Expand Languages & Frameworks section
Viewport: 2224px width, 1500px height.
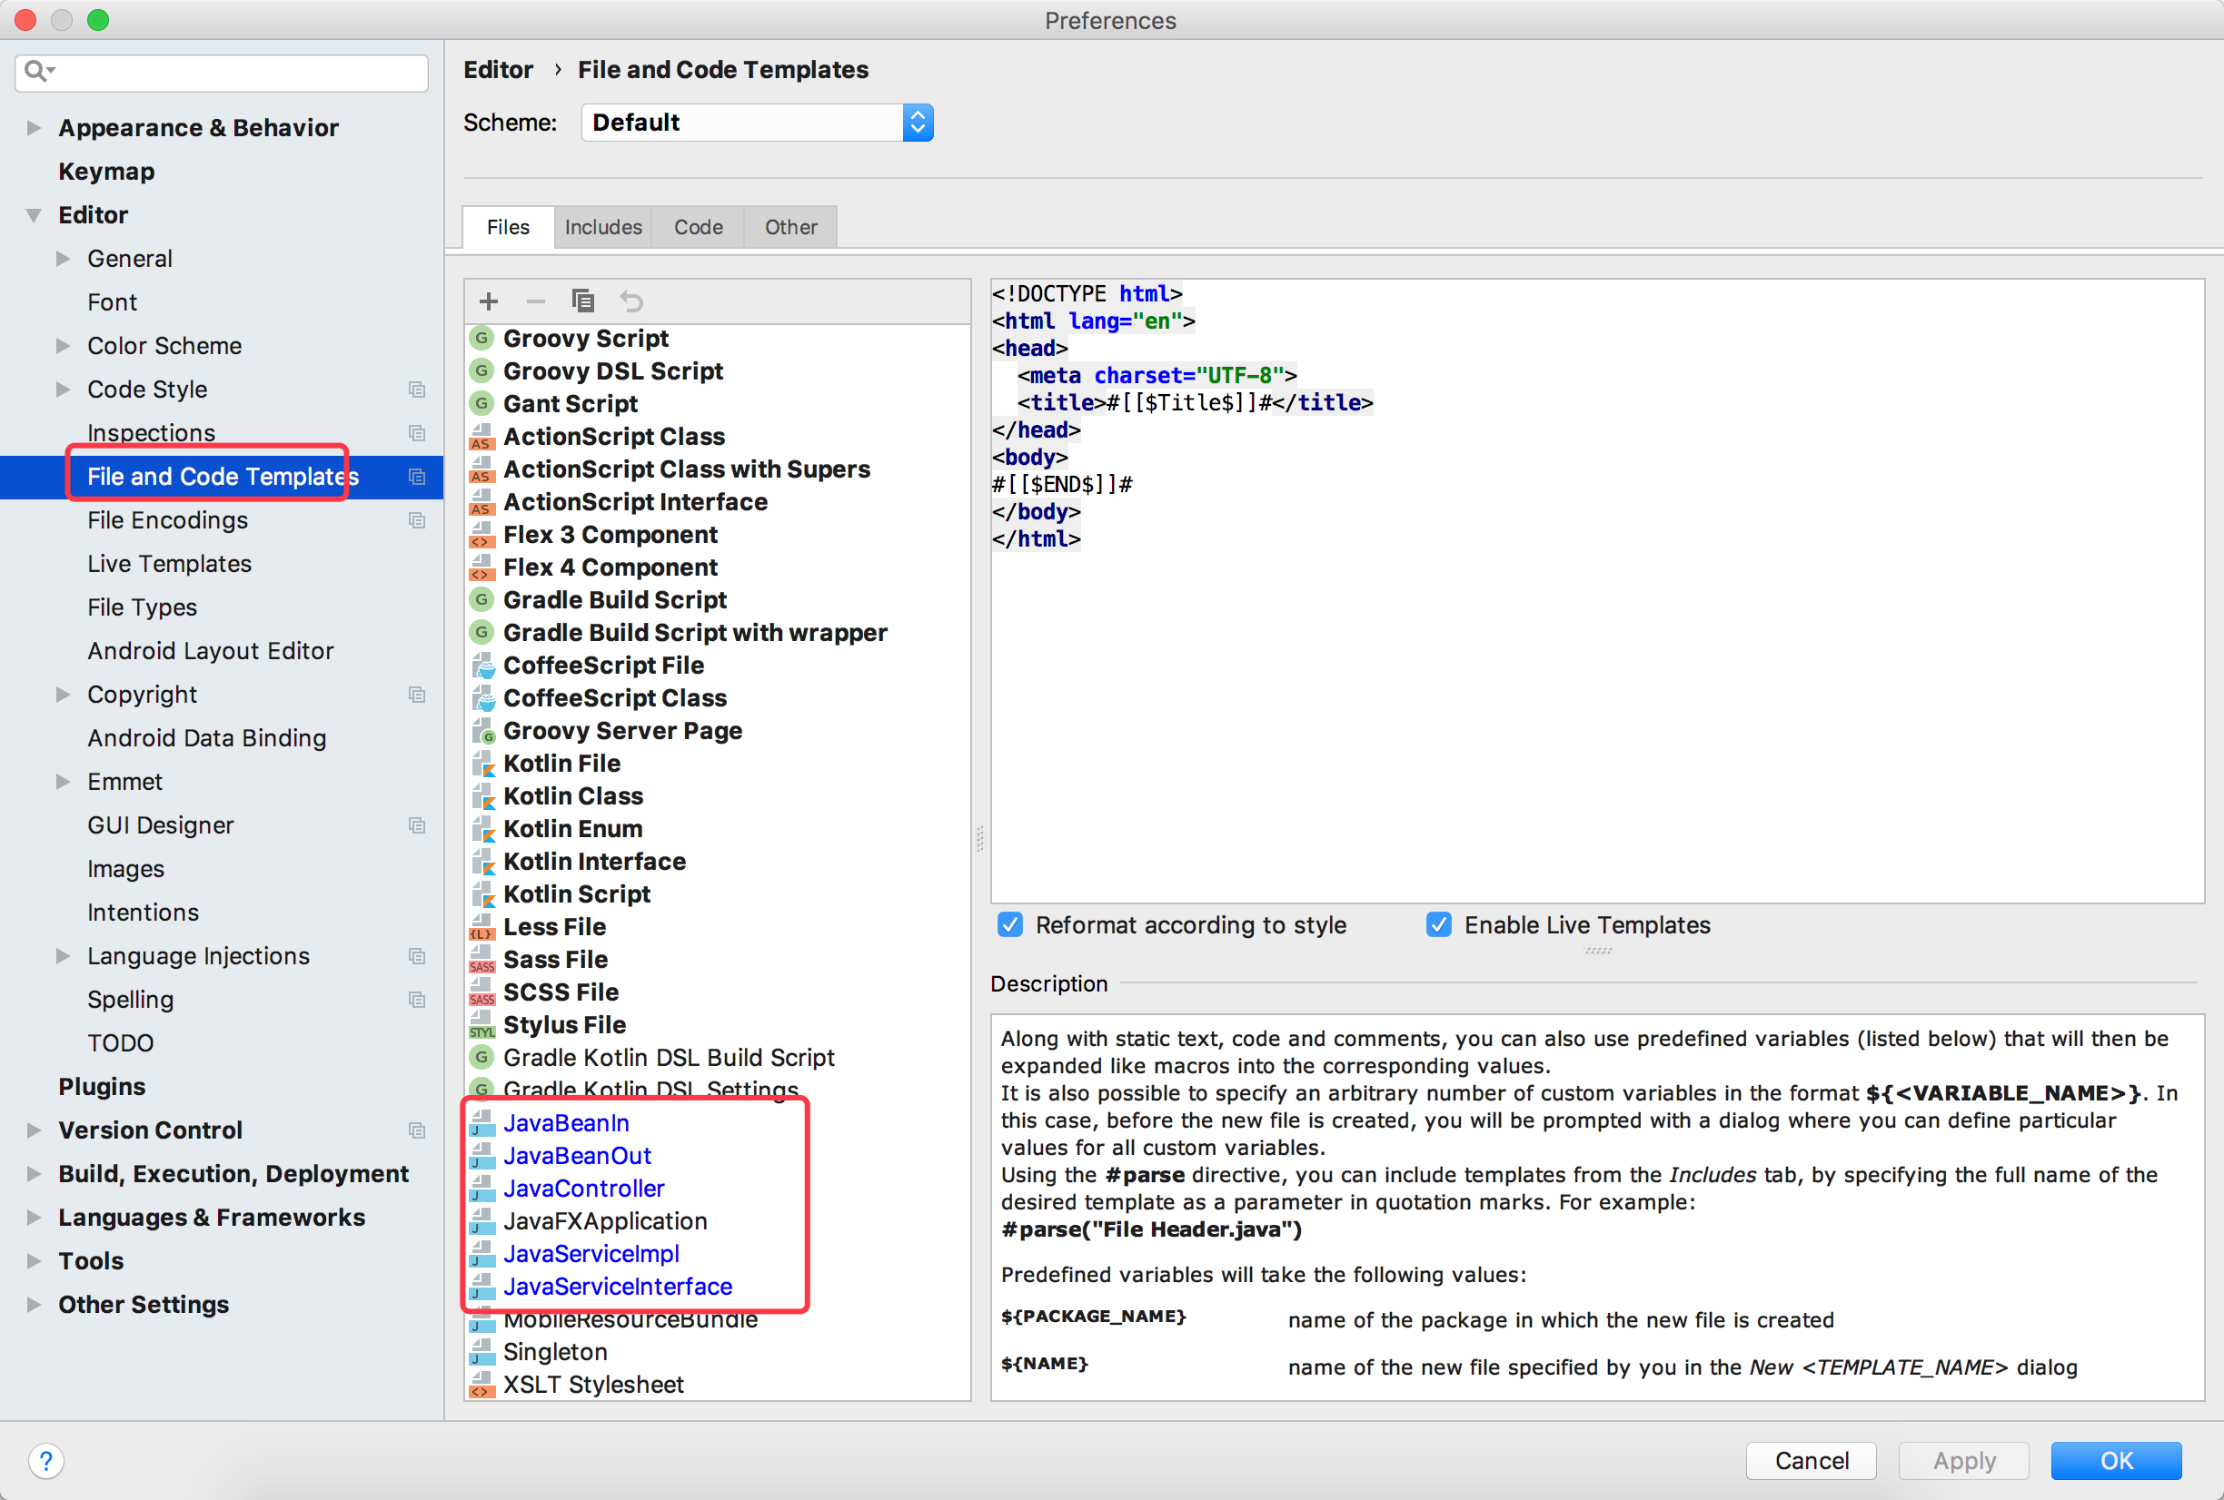[x=34, y=1218]
